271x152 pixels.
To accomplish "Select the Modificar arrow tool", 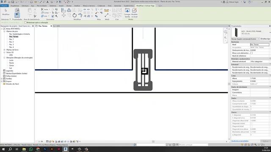I will point(6,11).
